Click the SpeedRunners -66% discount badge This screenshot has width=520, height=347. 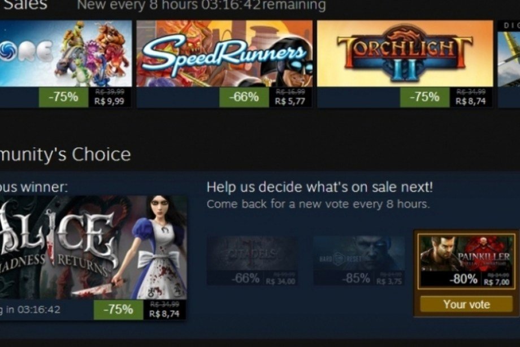[x=244, y=97]
